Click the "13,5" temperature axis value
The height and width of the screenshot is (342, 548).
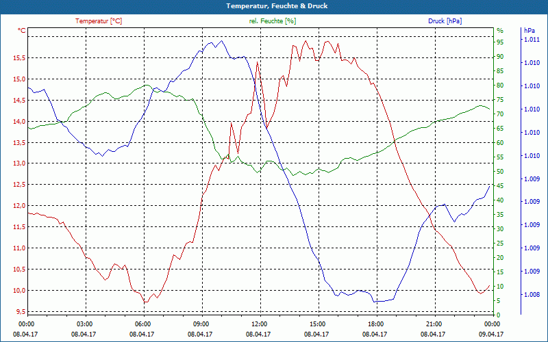[19, 143]
